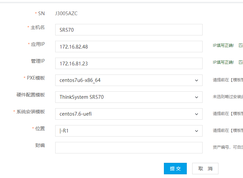Click the 管理IP field label
Image resolution: width=243 pixels, height=178 pixels.
click(x=38, y=61)
